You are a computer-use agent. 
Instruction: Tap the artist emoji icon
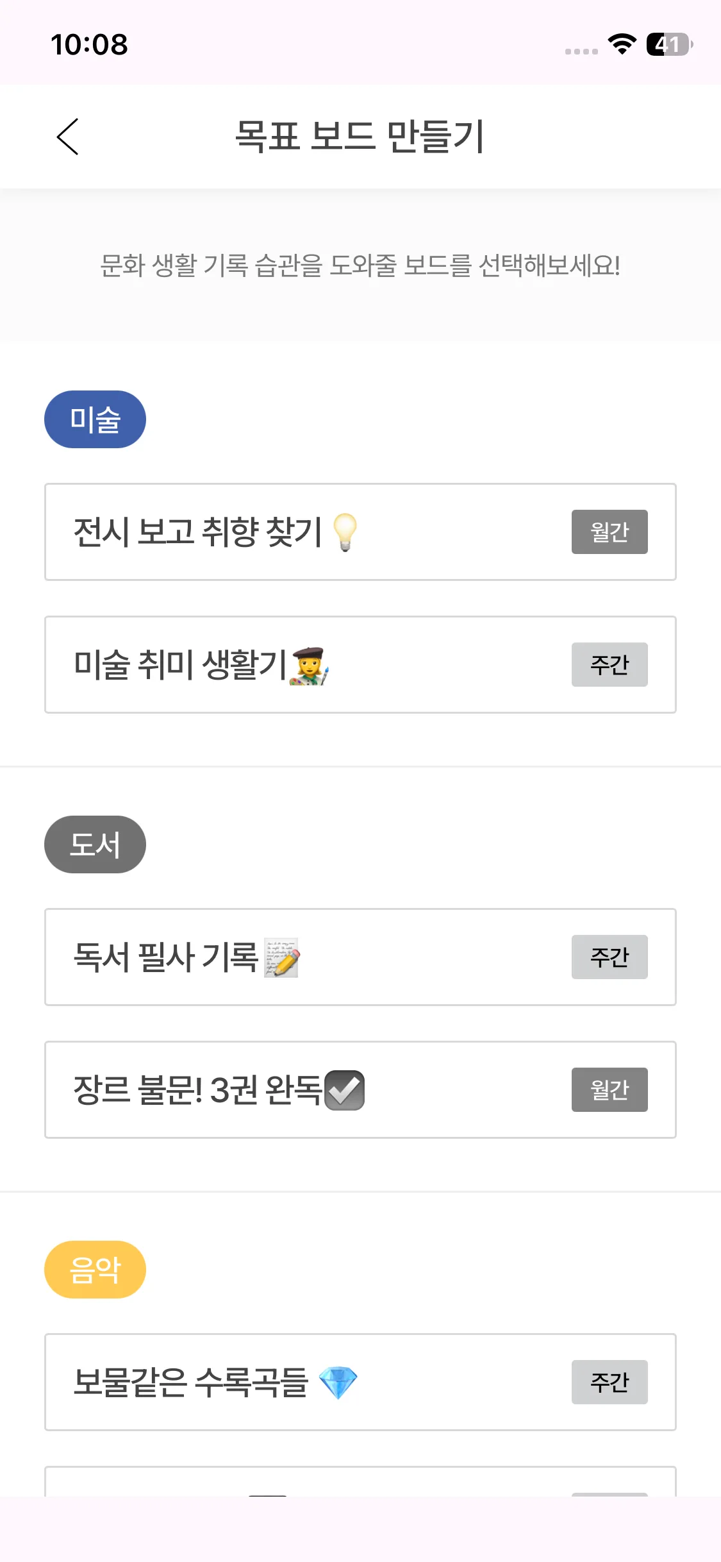[x=310, y=666]
